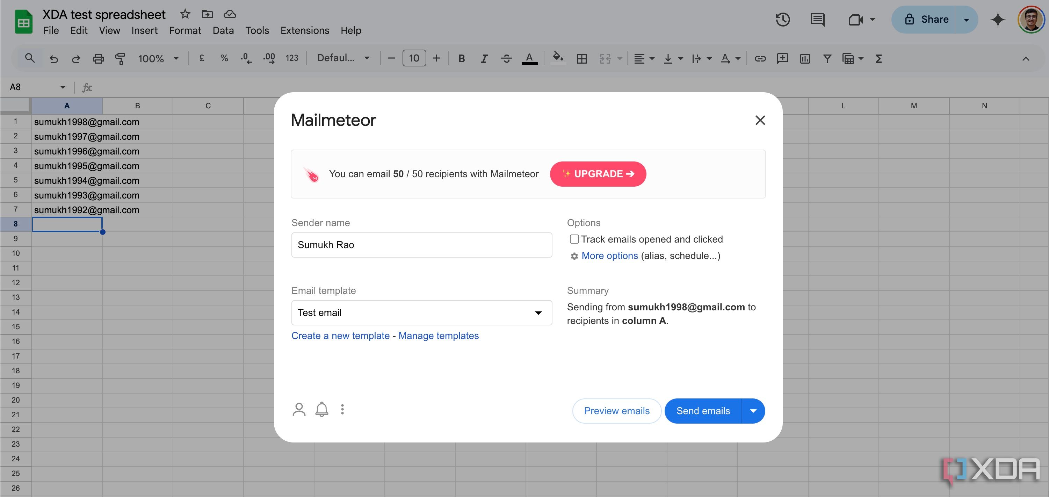Open the Insert menu

(x=144, y=30)
